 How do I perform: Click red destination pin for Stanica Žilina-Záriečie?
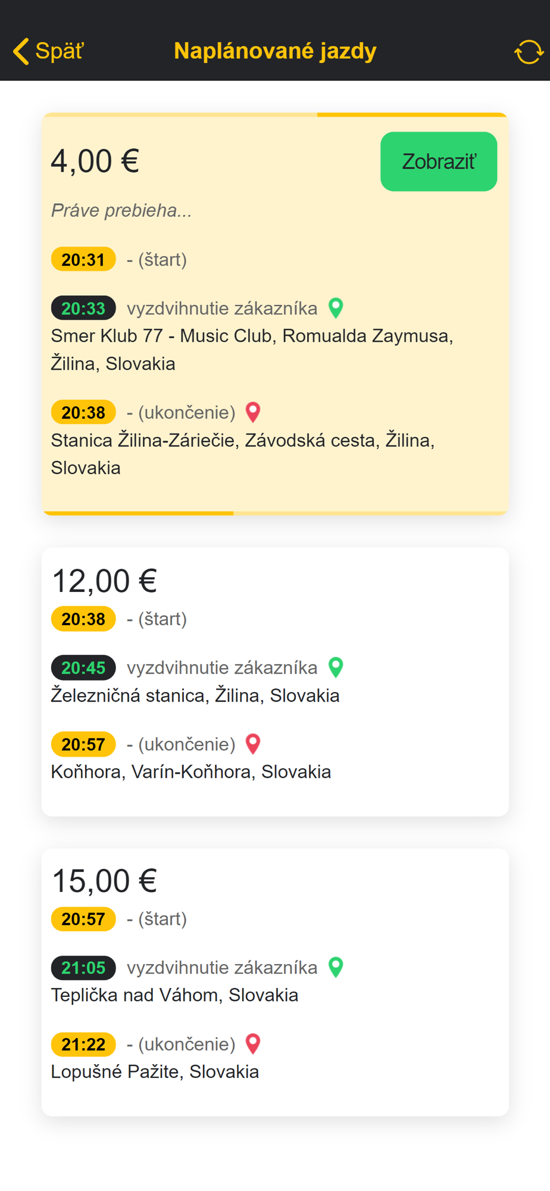(253, 412)
